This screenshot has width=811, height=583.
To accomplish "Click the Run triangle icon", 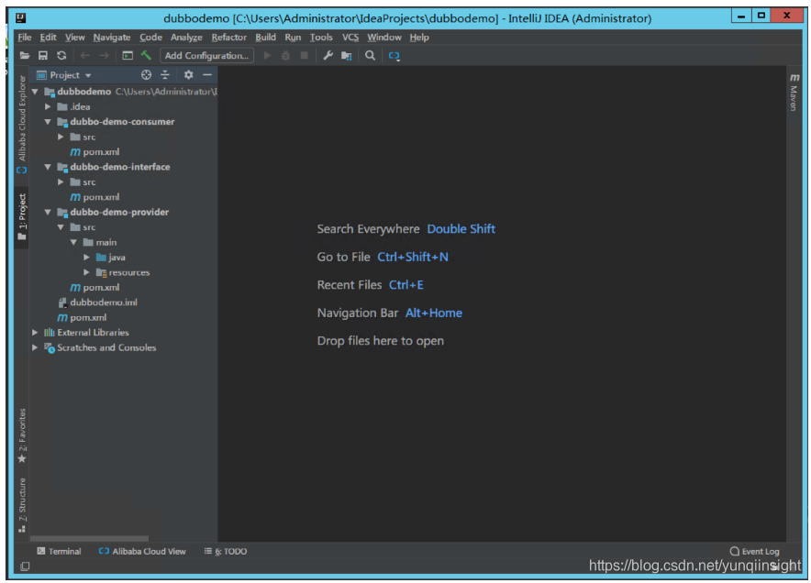I will [267, 55].
